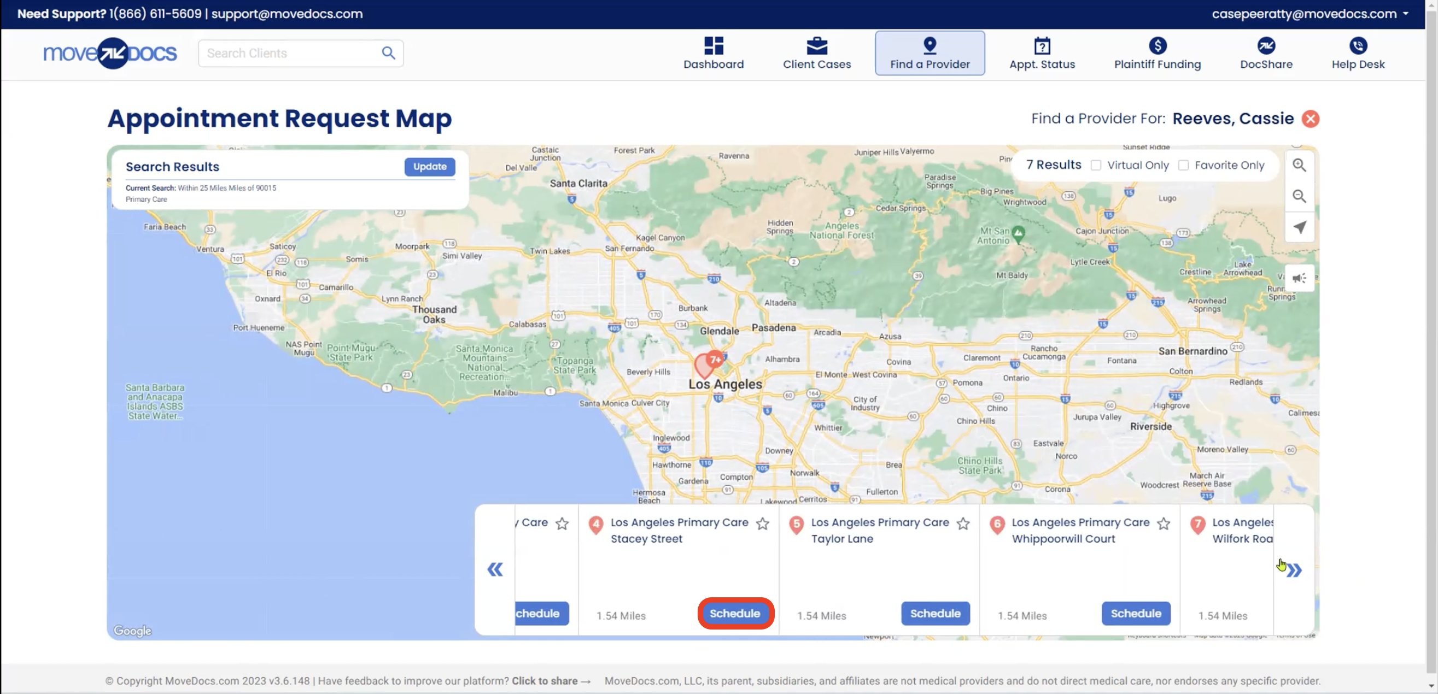Click the 7 Results count label
The height and width of the screenshot is (694, 1438).
click(1053, 164)
